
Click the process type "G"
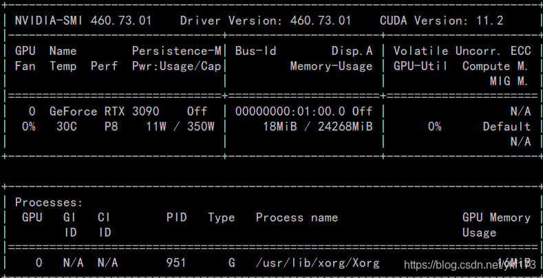[231, 262]
